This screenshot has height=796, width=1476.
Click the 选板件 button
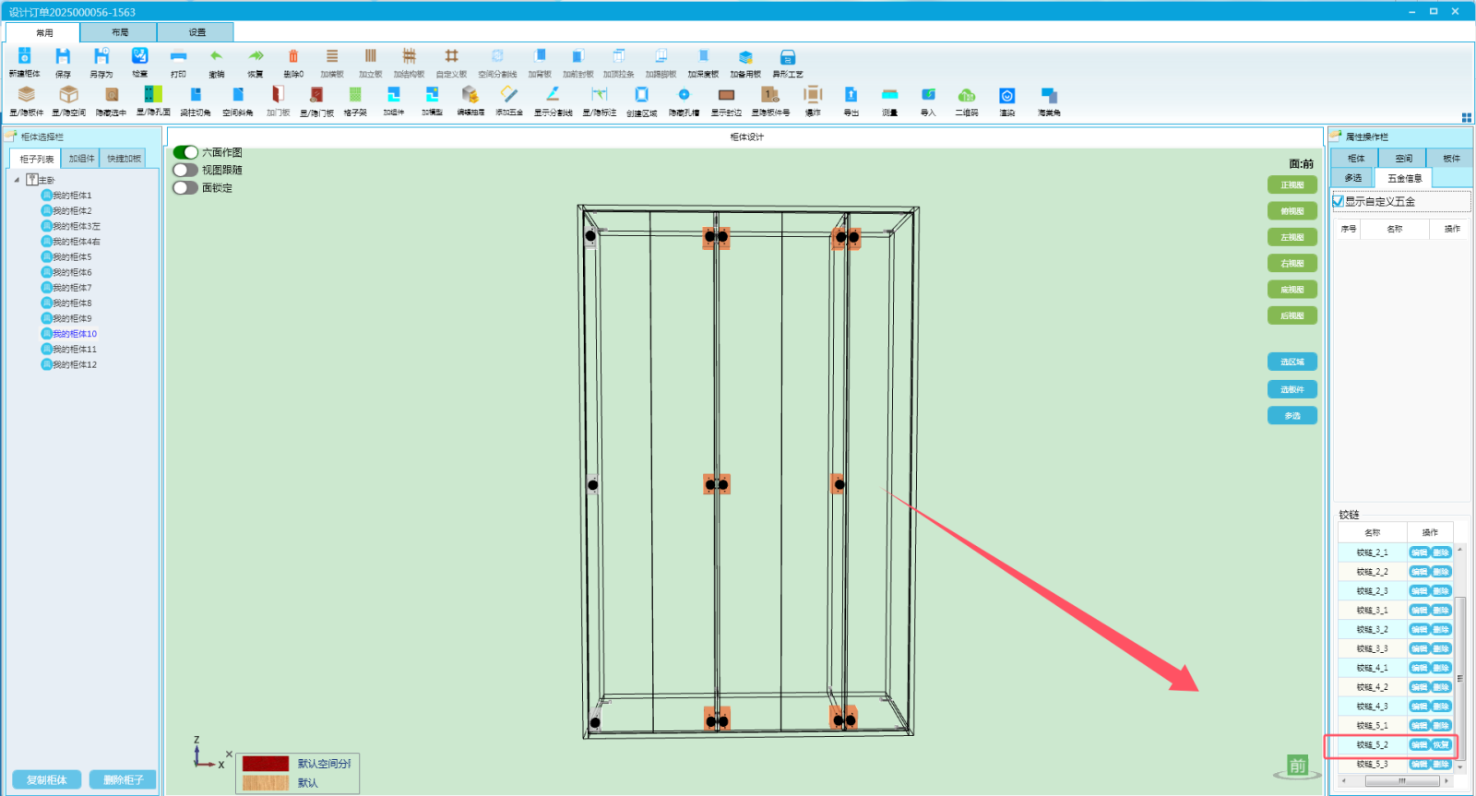1292,389
